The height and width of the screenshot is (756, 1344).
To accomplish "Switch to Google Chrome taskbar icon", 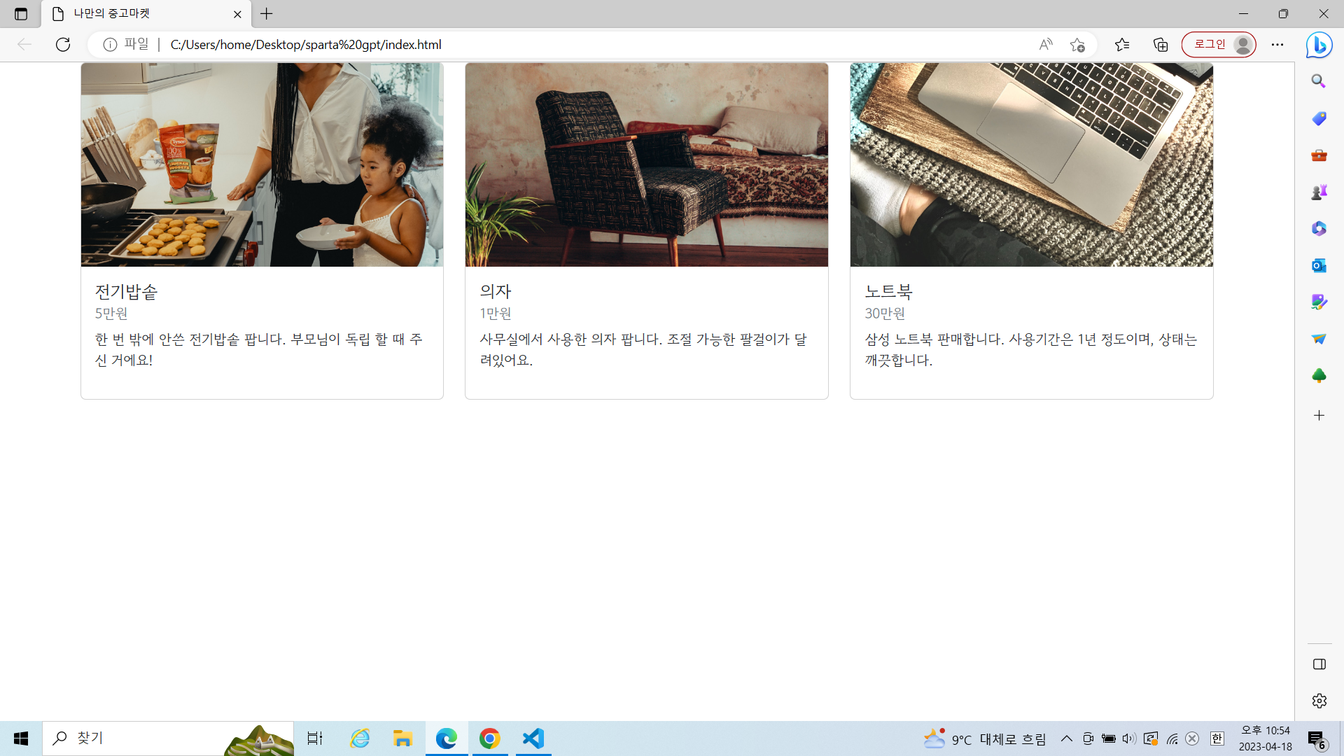I will 490,738.
